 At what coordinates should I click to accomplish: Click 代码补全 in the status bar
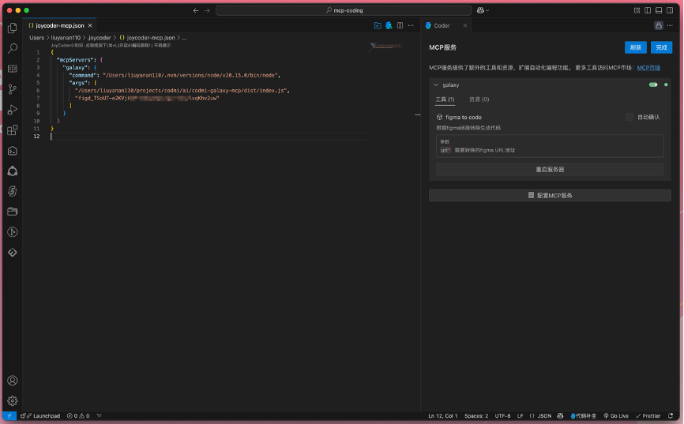point(583,416)
